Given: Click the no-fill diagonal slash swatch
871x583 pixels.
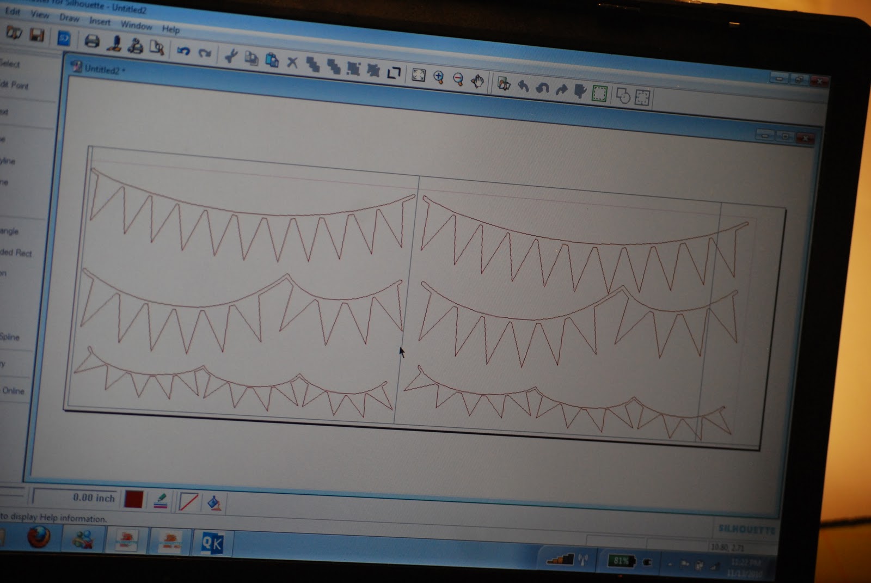Looking at the screenshot, I should click(x=188, y=502).
